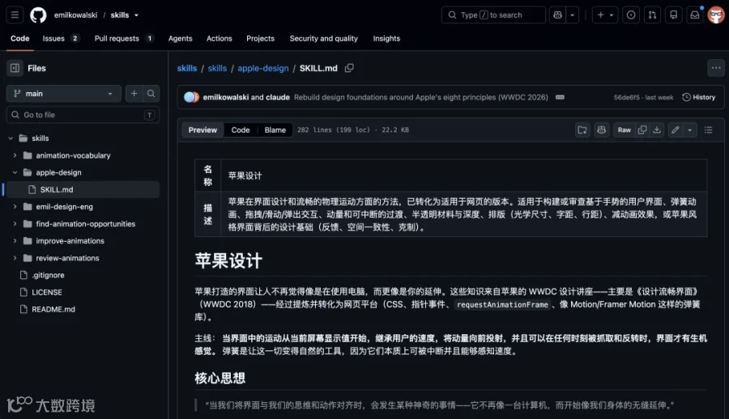This screenshot has height=419, width=729.
Task: Switch to the Issues tab
Action: point(61,39)
